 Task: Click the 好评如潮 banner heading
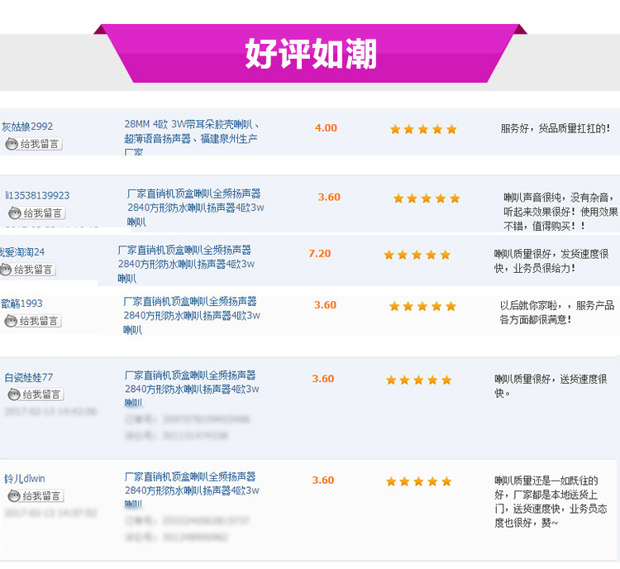[x=310, y=54]
